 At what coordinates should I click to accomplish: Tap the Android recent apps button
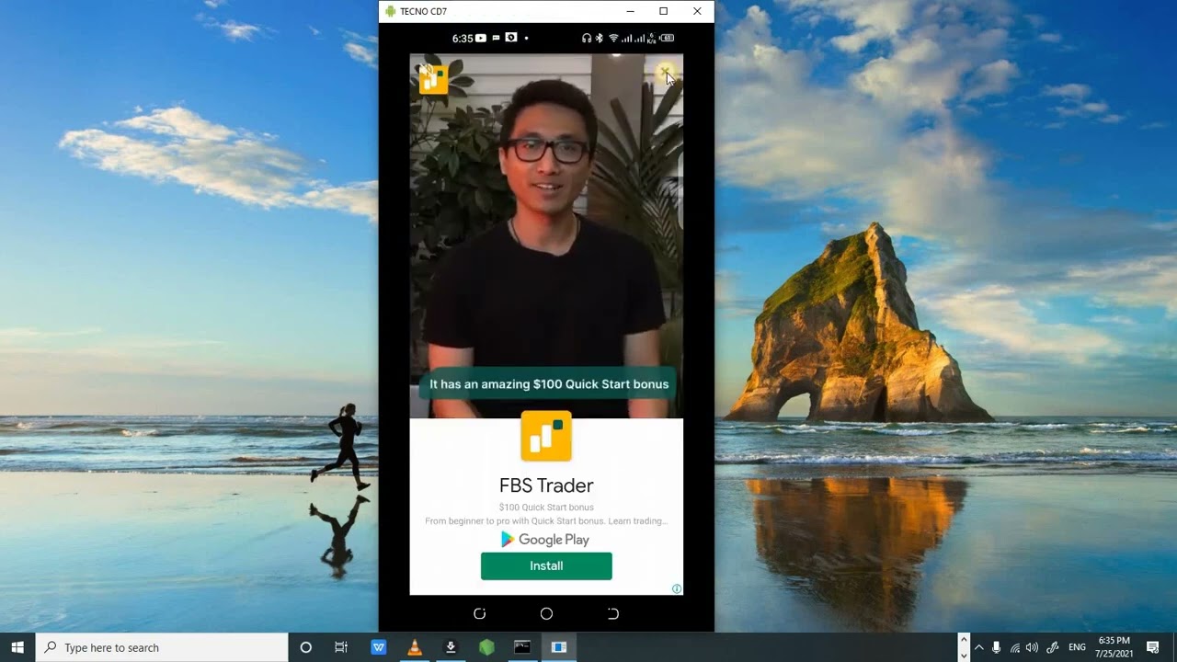click(479, 613)
